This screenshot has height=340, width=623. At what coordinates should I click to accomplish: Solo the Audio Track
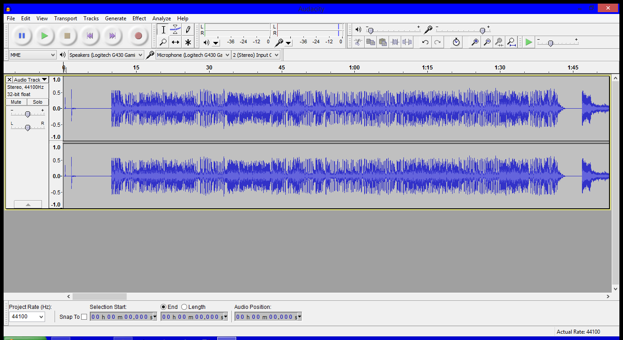[38, 102]
